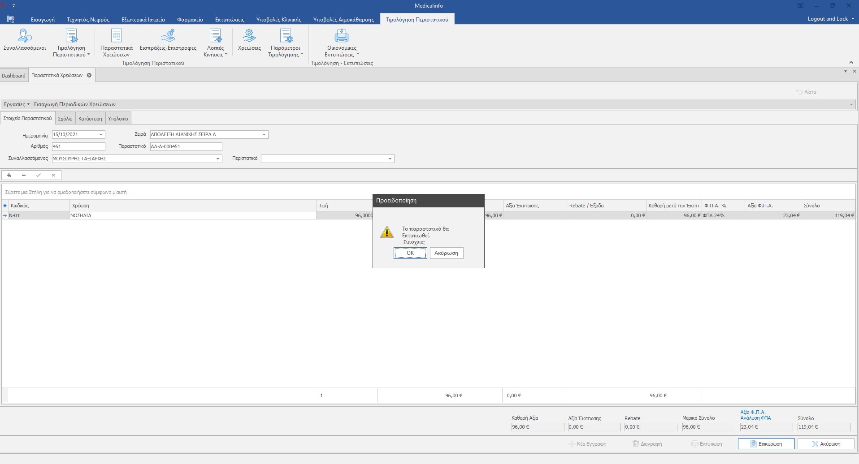The height and width of the screenshot is (464, 859).
Task: Open the Εργασίες dropdown menu
Action: tap(17, 104)
